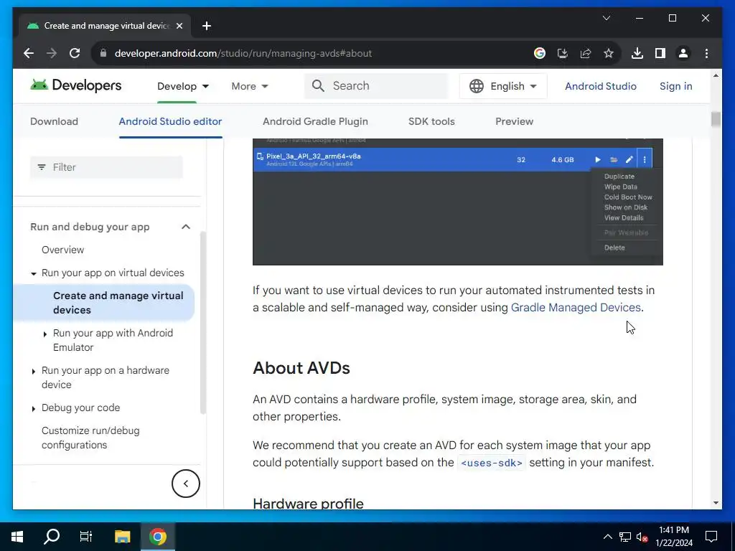Go back to the previous page
Screen dimensions: 735x551
(x=29, y=53)
